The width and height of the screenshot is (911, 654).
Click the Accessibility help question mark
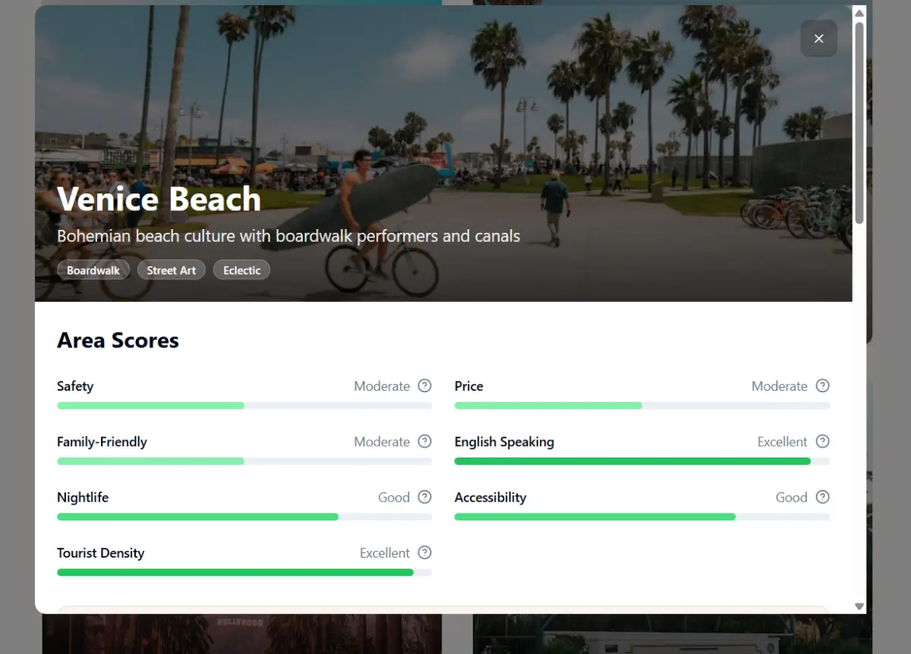pyautogui.click(x=822, y=497)
